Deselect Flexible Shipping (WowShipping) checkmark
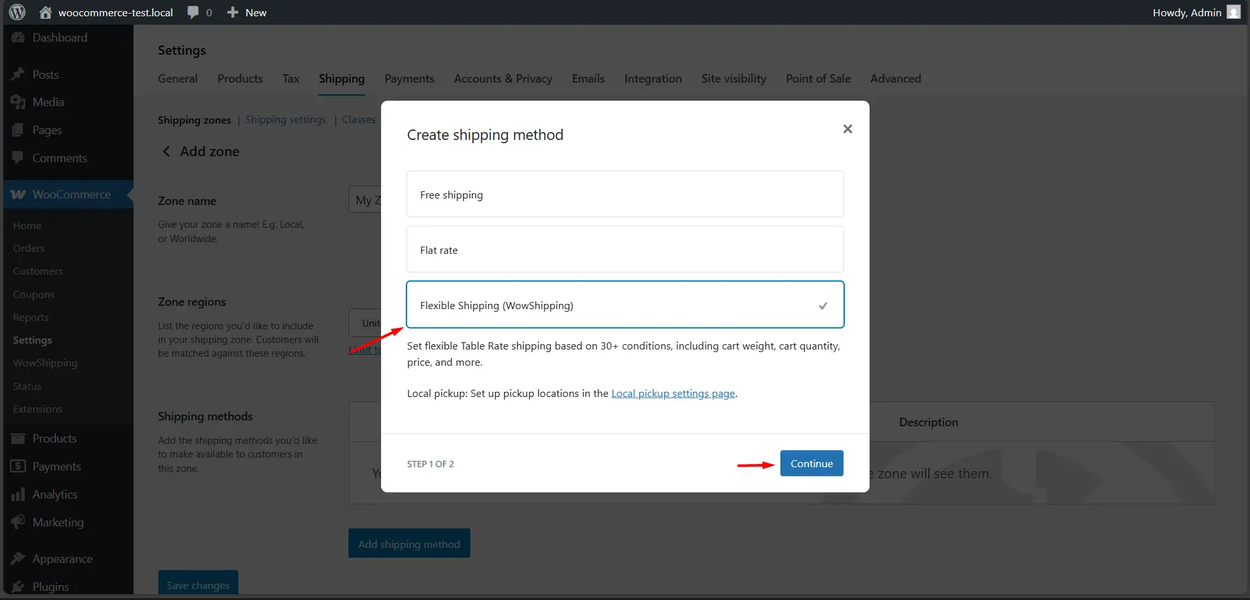1250x600 pixels. coord(823,305)
